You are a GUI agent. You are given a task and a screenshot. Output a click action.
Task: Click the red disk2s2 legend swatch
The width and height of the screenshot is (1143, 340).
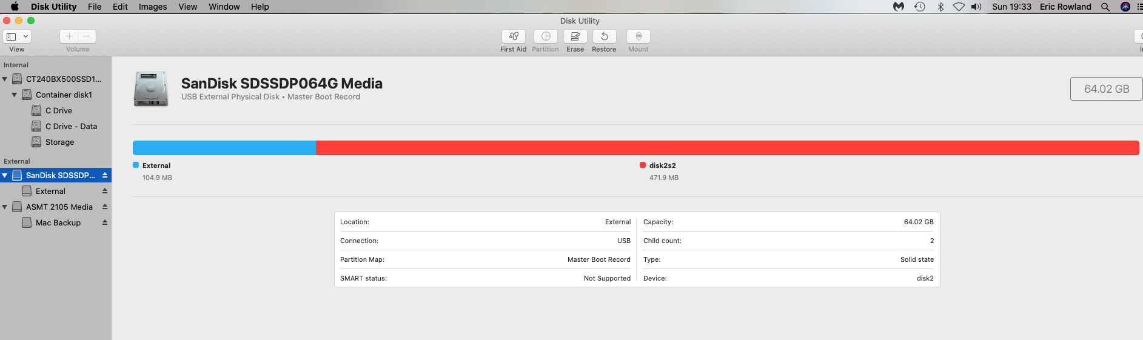(x=643, y=165)
